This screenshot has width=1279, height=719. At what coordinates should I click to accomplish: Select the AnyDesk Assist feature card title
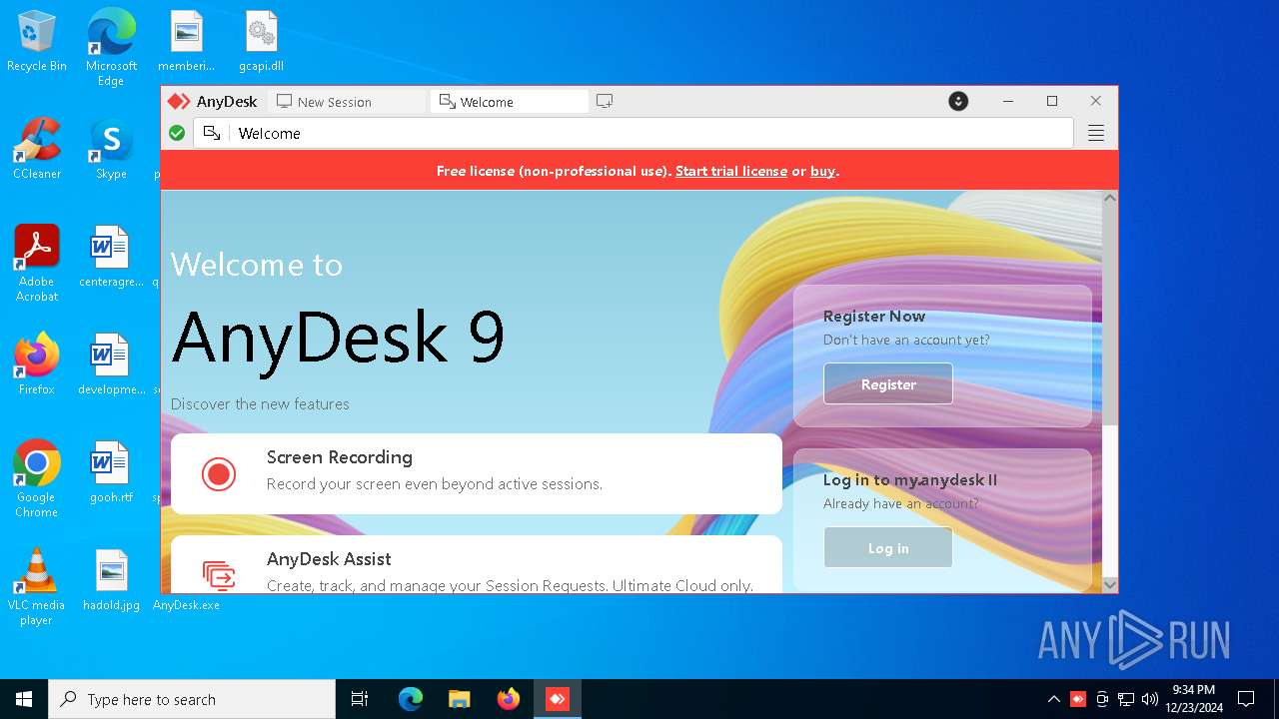[x=329, y=559]
